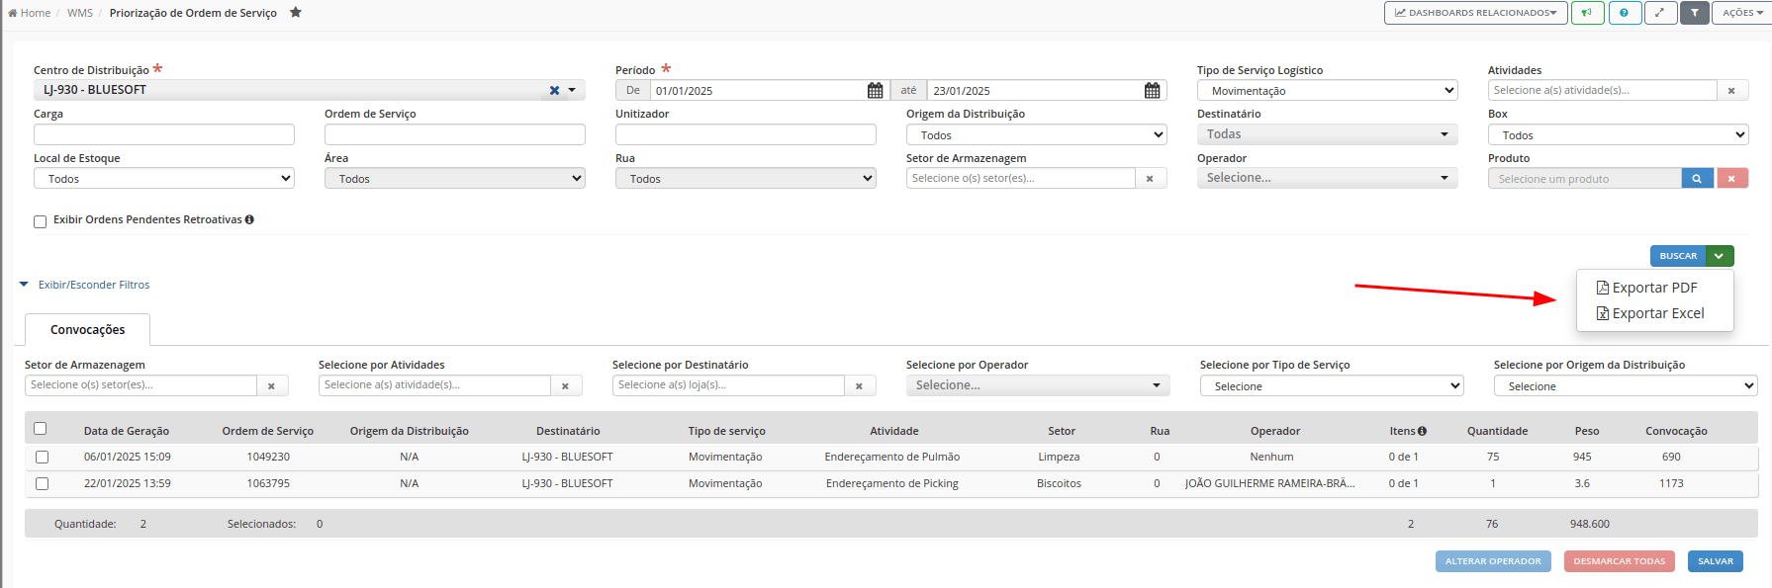Open the Operador Selecione dropdown
This screenshot has height=588, width=1772.
(1327, 178)
